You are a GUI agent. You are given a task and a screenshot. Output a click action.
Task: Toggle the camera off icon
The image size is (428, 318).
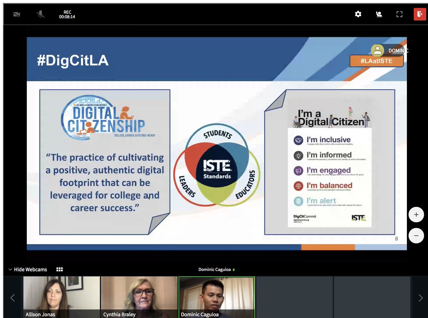point(16,15)
